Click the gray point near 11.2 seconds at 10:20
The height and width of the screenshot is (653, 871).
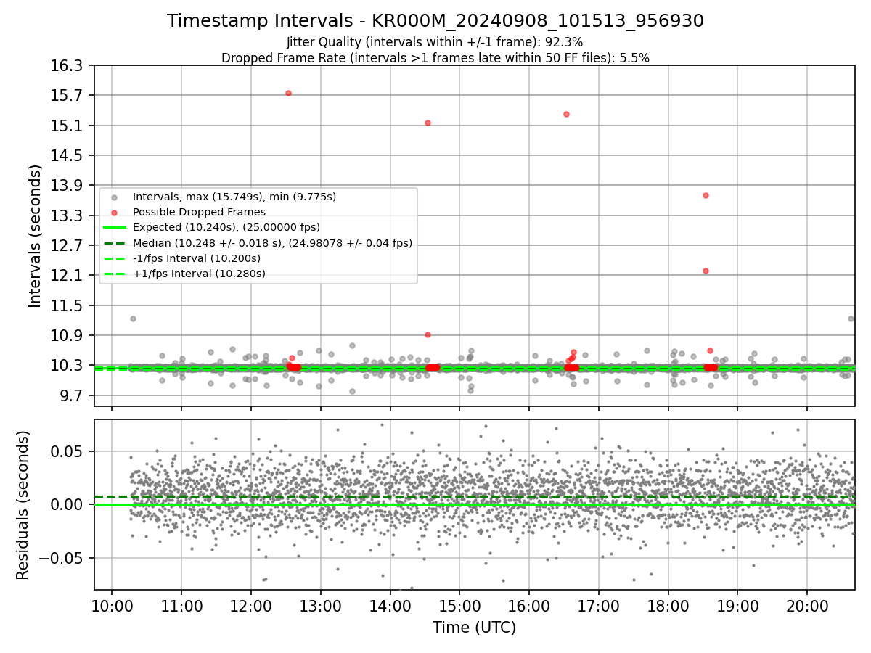pos(133,319)
